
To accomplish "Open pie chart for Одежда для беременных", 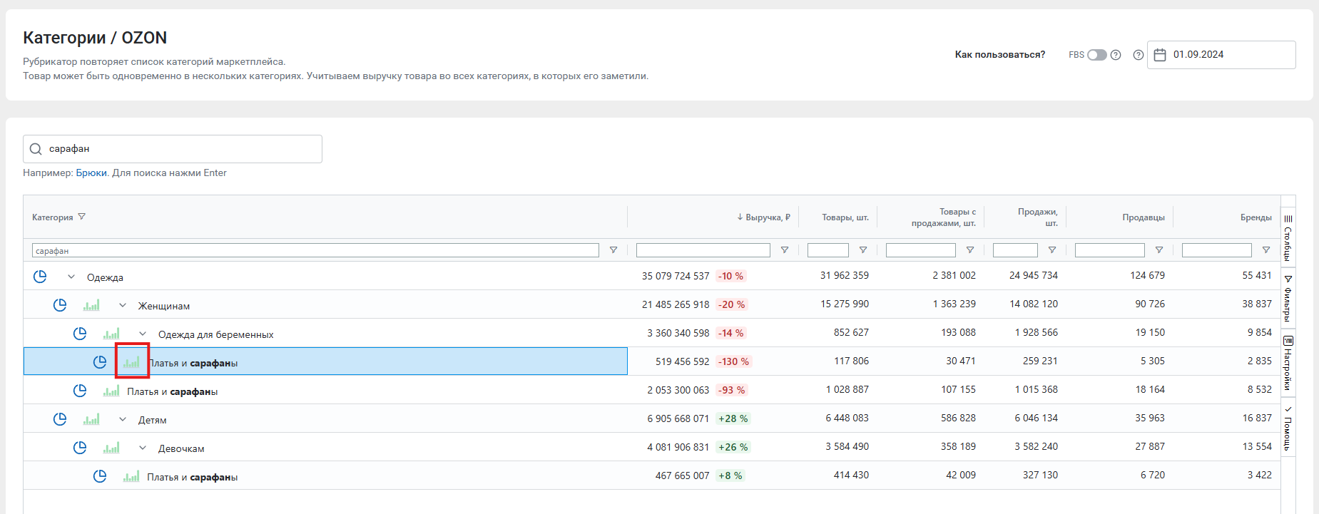I will click(80, 334).
